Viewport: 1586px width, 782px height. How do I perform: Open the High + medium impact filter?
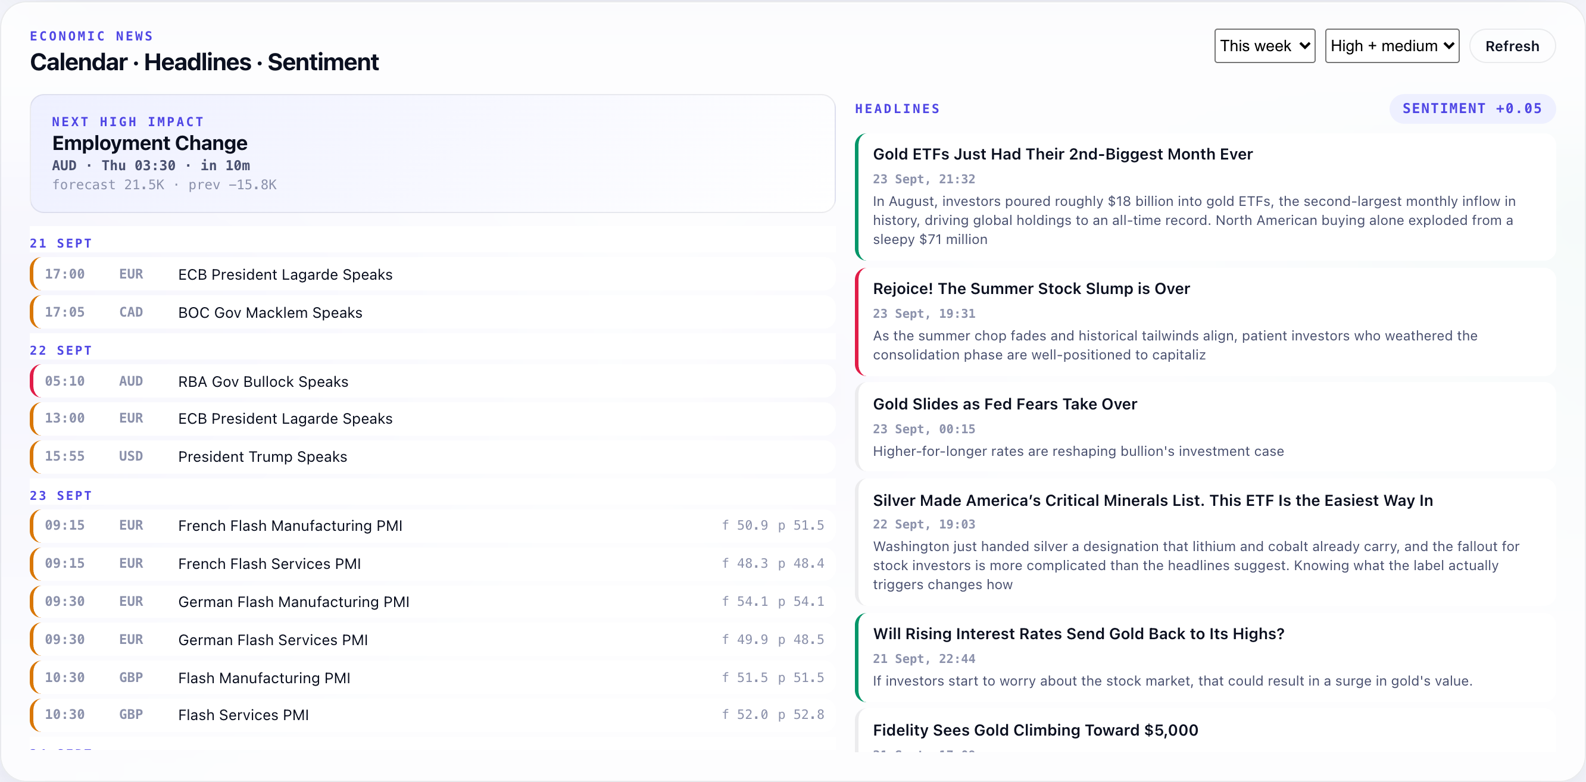tap(1391, 46)
